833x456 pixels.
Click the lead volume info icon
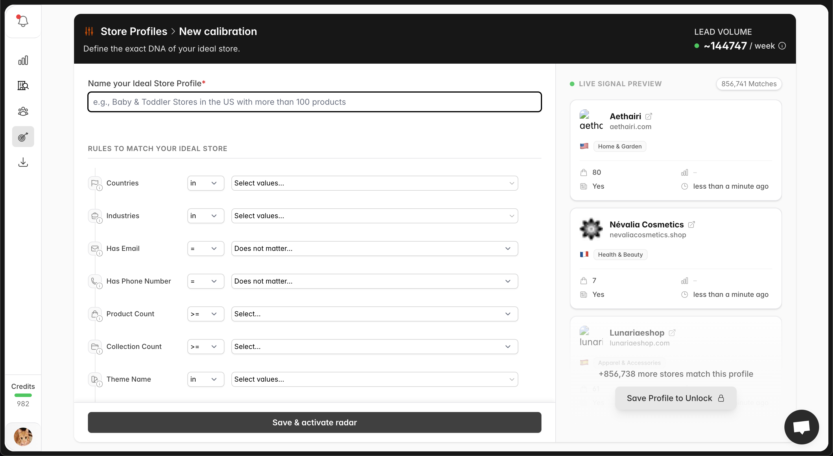[782, 46]
